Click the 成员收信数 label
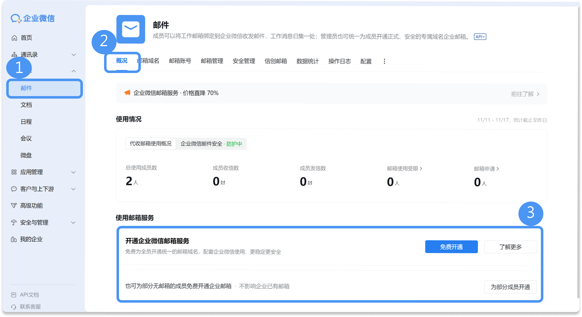The image size is (582, 317). coord(226,168)
